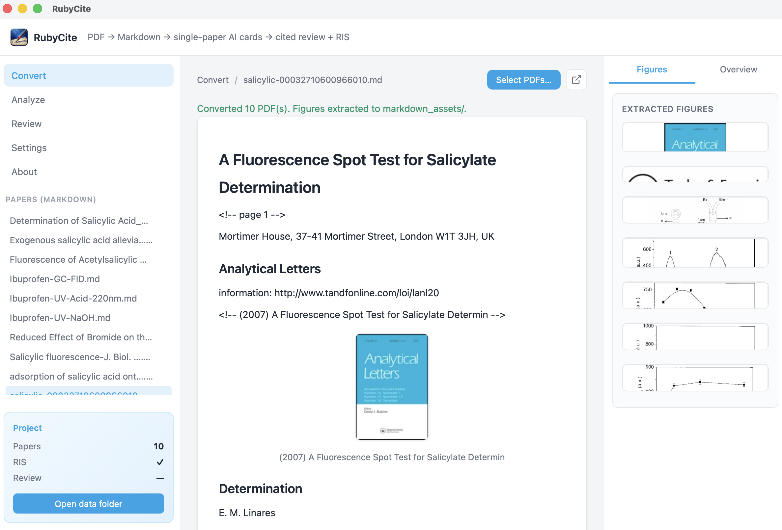The image size is (782, 530).
Task: Open the two-peak 600/450 chart thumbnail
Action: pos(695,252)
